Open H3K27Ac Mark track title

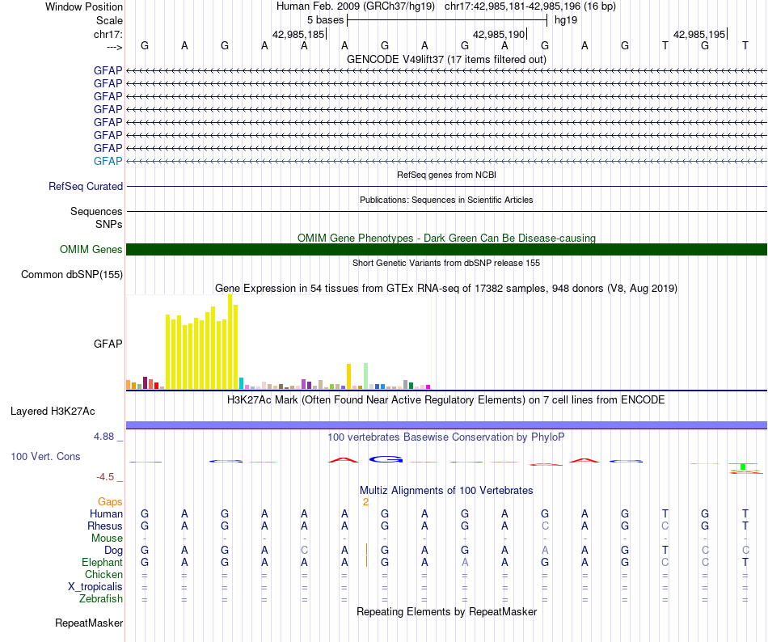[446, 400]
